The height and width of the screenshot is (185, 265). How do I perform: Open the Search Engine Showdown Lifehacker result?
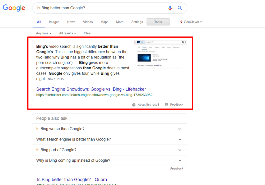click(91, 89)
